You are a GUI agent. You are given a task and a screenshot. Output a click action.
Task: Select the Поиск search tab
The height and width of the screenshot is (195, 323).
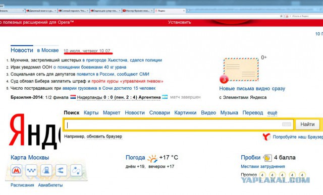coord(72,113)
